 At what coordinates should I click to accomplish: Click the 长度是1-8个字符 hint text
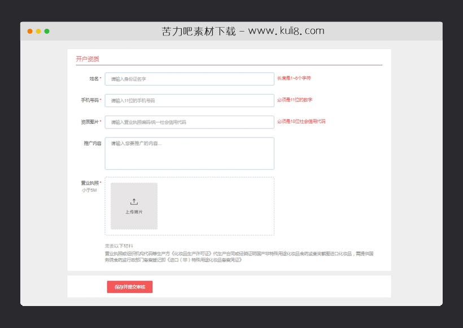294,78
